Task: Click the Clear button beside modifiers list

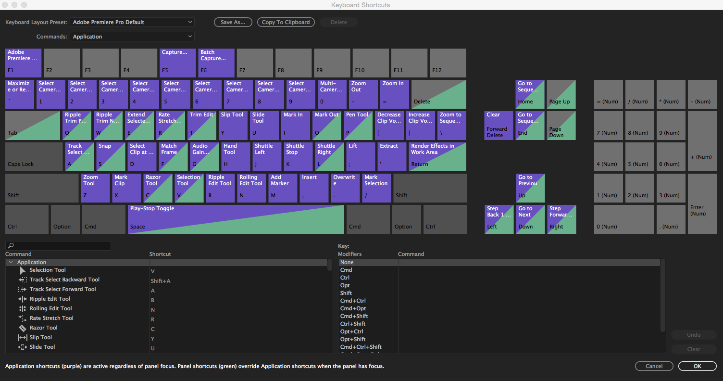Action: (x=694, y=349)
